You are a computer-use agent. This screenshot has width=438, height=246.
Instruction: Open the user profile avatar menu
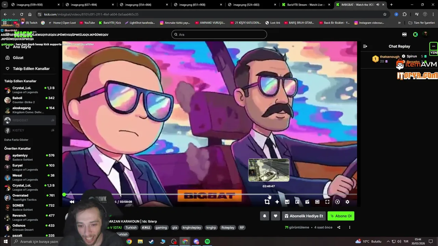point(425,35)
